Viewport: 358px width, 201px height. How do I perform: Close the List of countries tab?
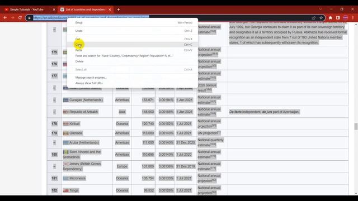(x=110, y=9)
